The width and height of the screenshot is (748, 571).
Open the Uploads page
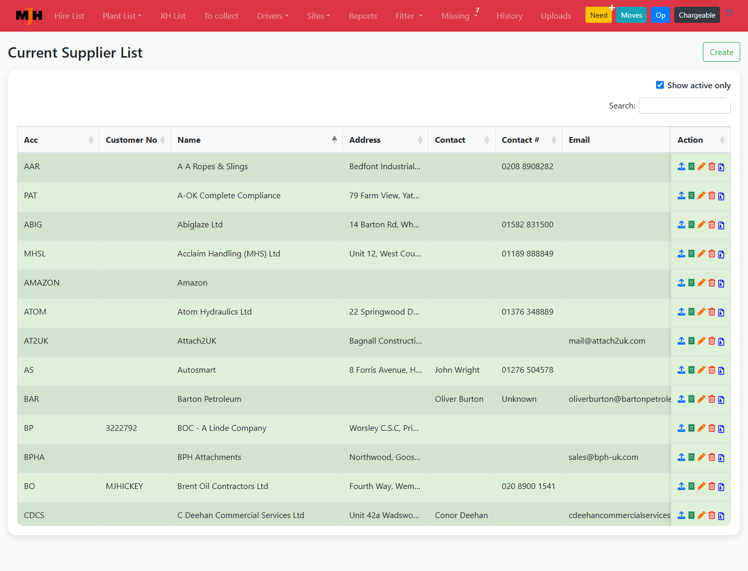pos(556,16)
